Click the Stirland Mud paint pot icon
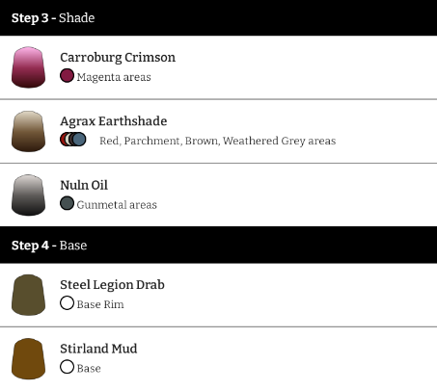Screen dimensions: 437x390 click(28, 359)
